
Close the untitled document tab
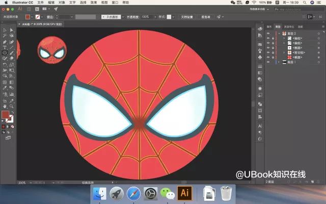(x=19, y=24)
